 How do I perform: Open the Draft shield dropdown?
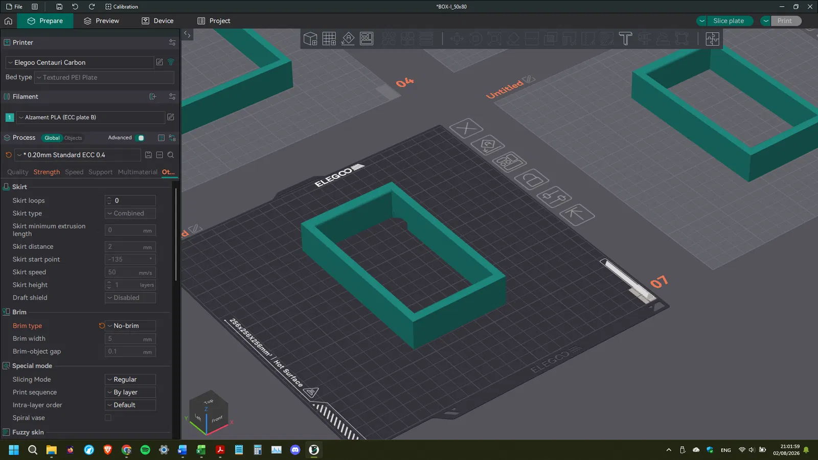pyautogui.click(x=130, y=298)
